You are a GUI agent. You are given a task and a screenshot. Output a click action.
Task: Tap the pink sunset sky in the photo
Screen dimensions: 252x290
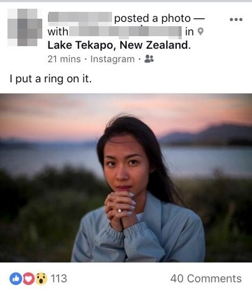(62, 117)
